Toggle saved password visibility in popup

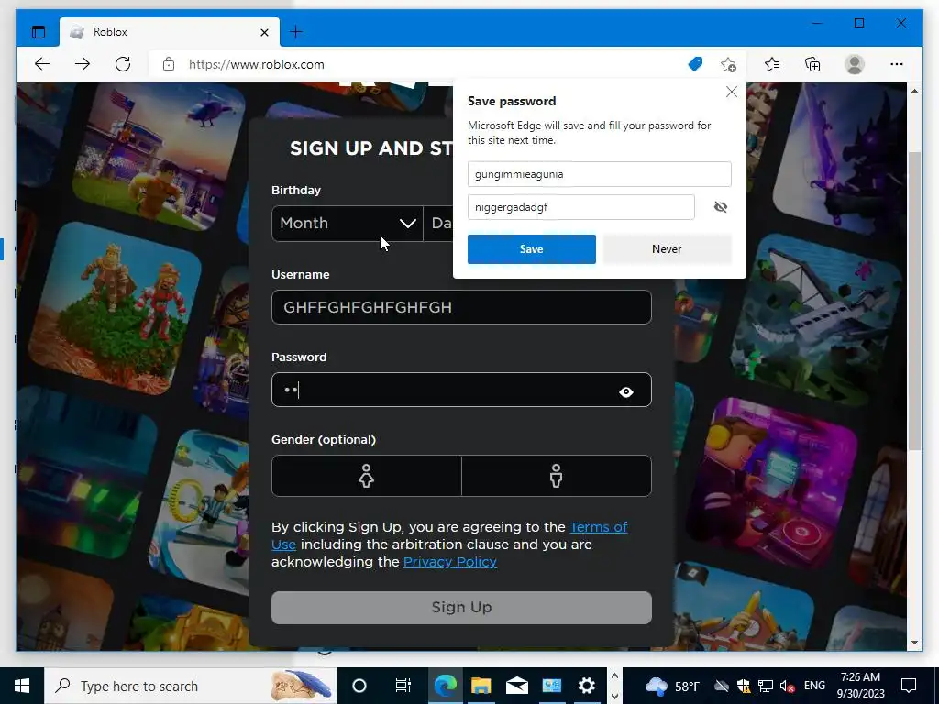pos(721,207)
